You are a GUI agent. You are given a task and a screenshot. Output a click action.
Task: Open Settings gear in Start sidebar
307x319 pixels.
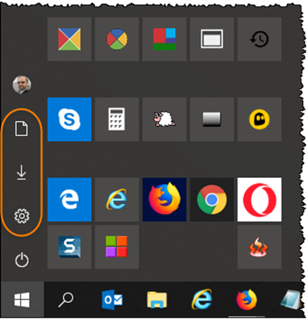[x=21, y=216]
